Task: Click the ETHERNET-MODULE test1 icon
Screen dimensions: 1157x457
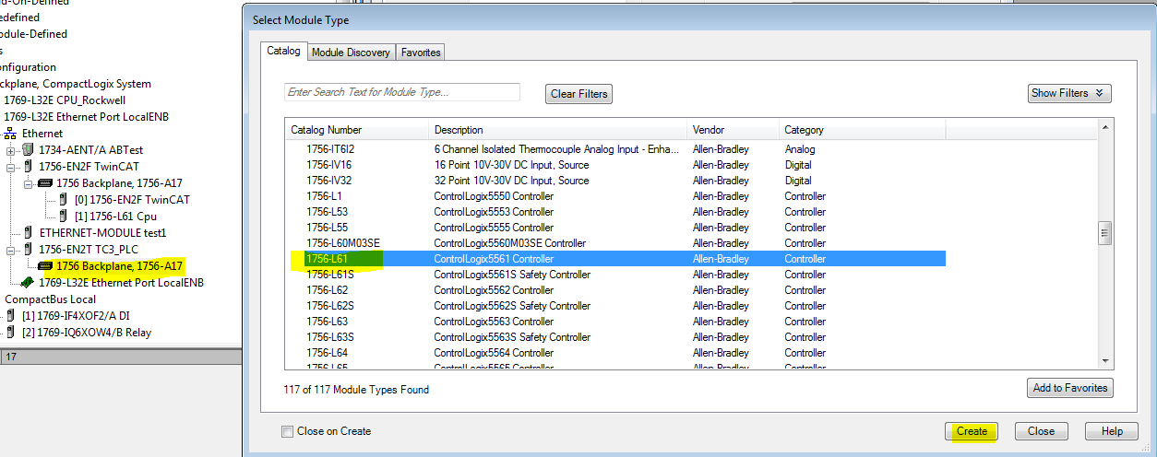Action: coord(28,233)
